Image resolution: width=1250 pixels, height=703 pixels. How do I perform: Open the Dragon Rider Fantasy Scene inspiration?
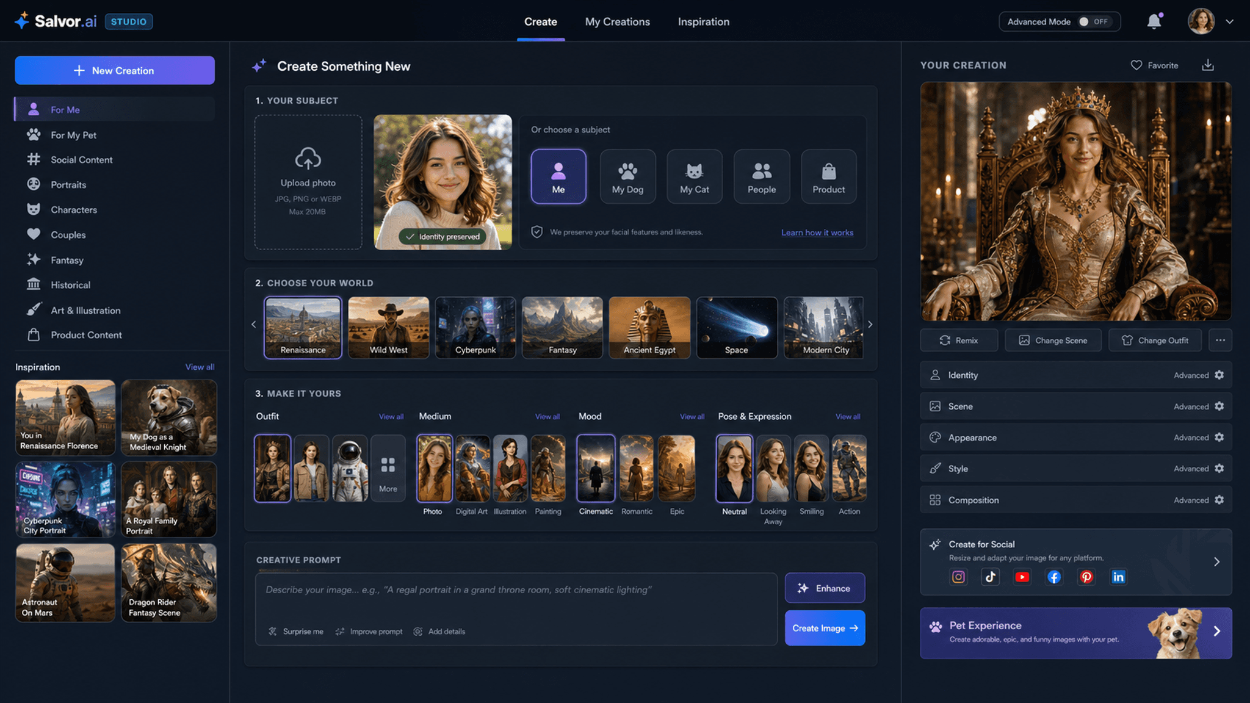(x=169, y=583)
